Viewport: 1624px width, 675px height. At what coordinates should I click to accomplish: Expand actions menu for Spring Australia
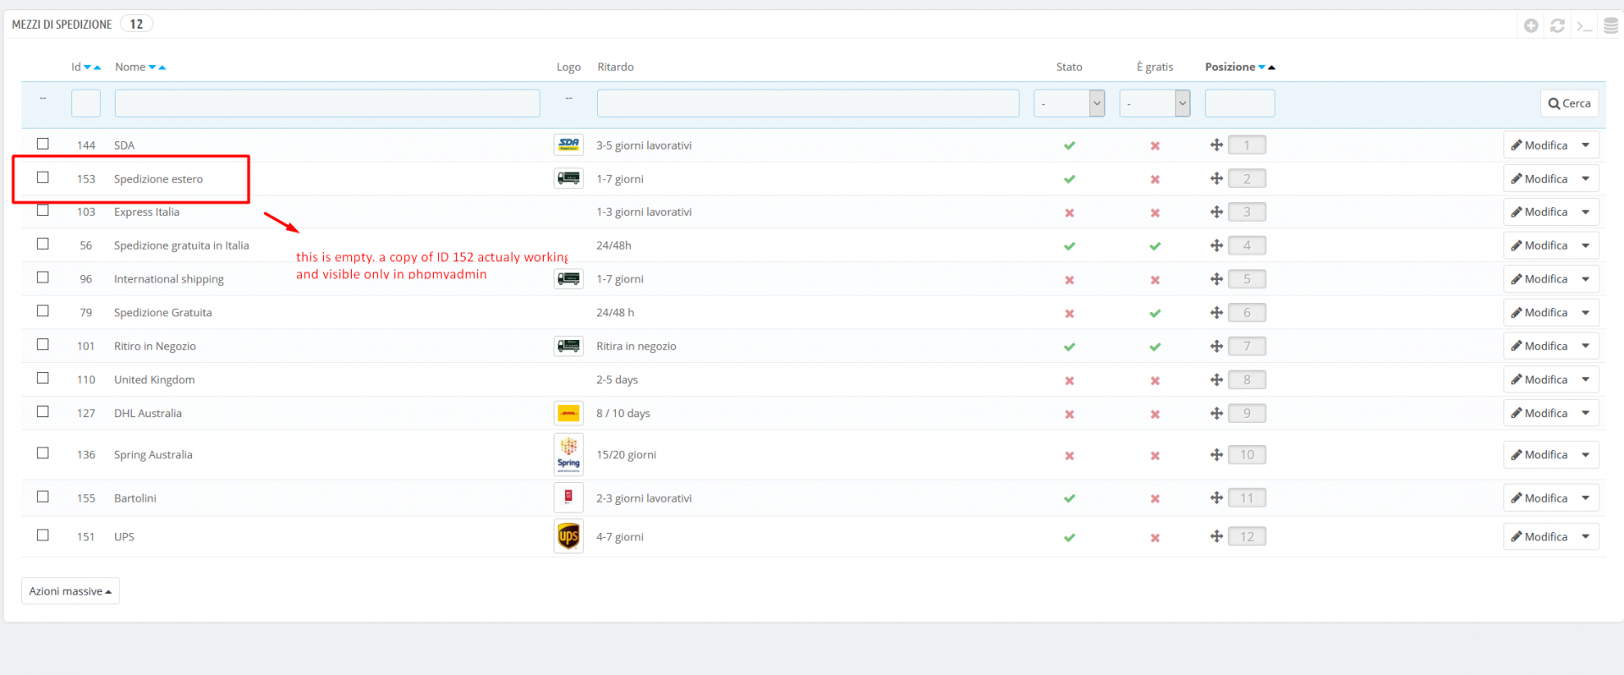click(x=1586, y=454)
